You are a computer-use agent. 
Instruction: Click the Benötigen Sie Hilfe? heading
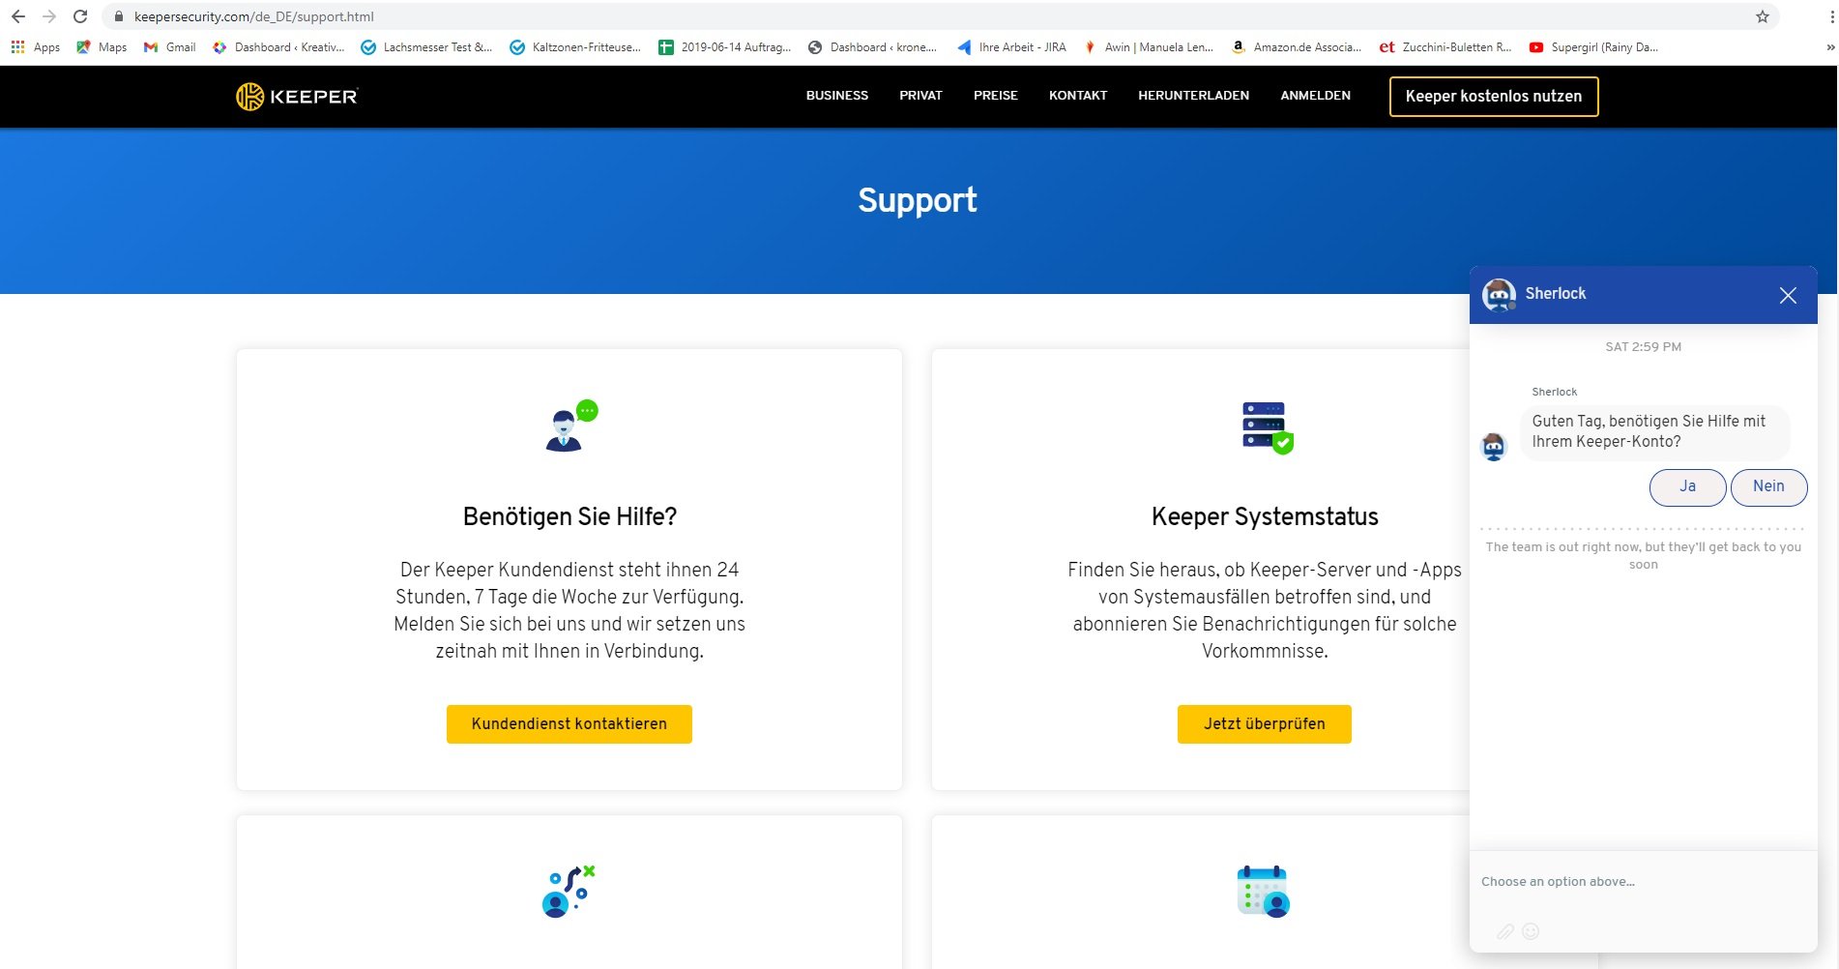(x=569, y=516)
